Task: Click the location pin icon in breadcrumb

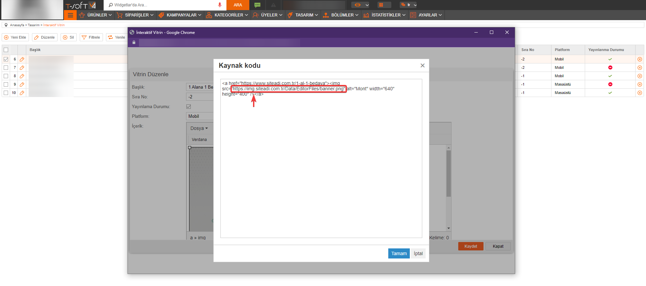Action: click(x=6, y=25)
